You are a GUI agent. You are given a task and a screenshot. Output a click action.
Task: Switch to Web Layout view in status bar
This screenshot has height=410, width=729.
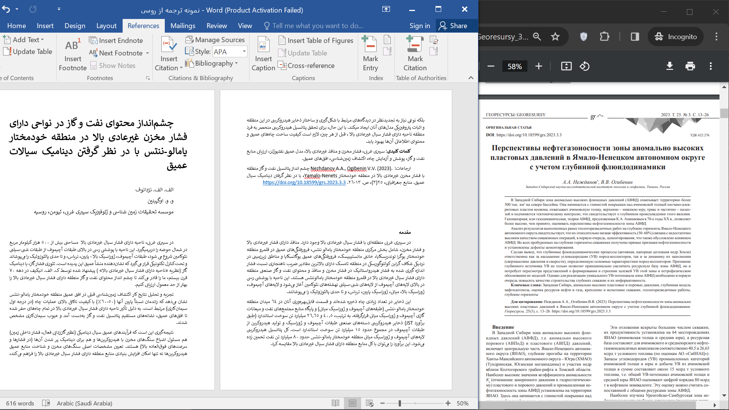pyautogui.click(x=369, y=403)
